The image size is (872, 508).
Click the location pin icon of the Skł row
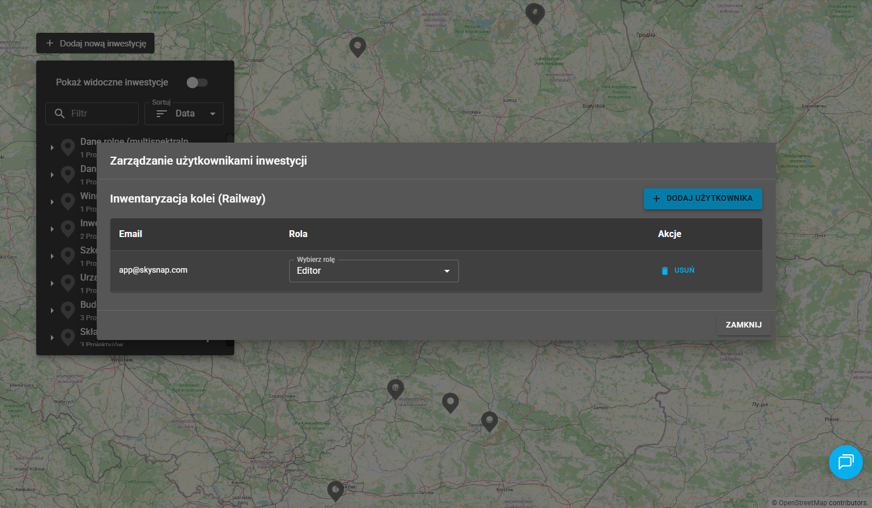click(x=68, y=337)
